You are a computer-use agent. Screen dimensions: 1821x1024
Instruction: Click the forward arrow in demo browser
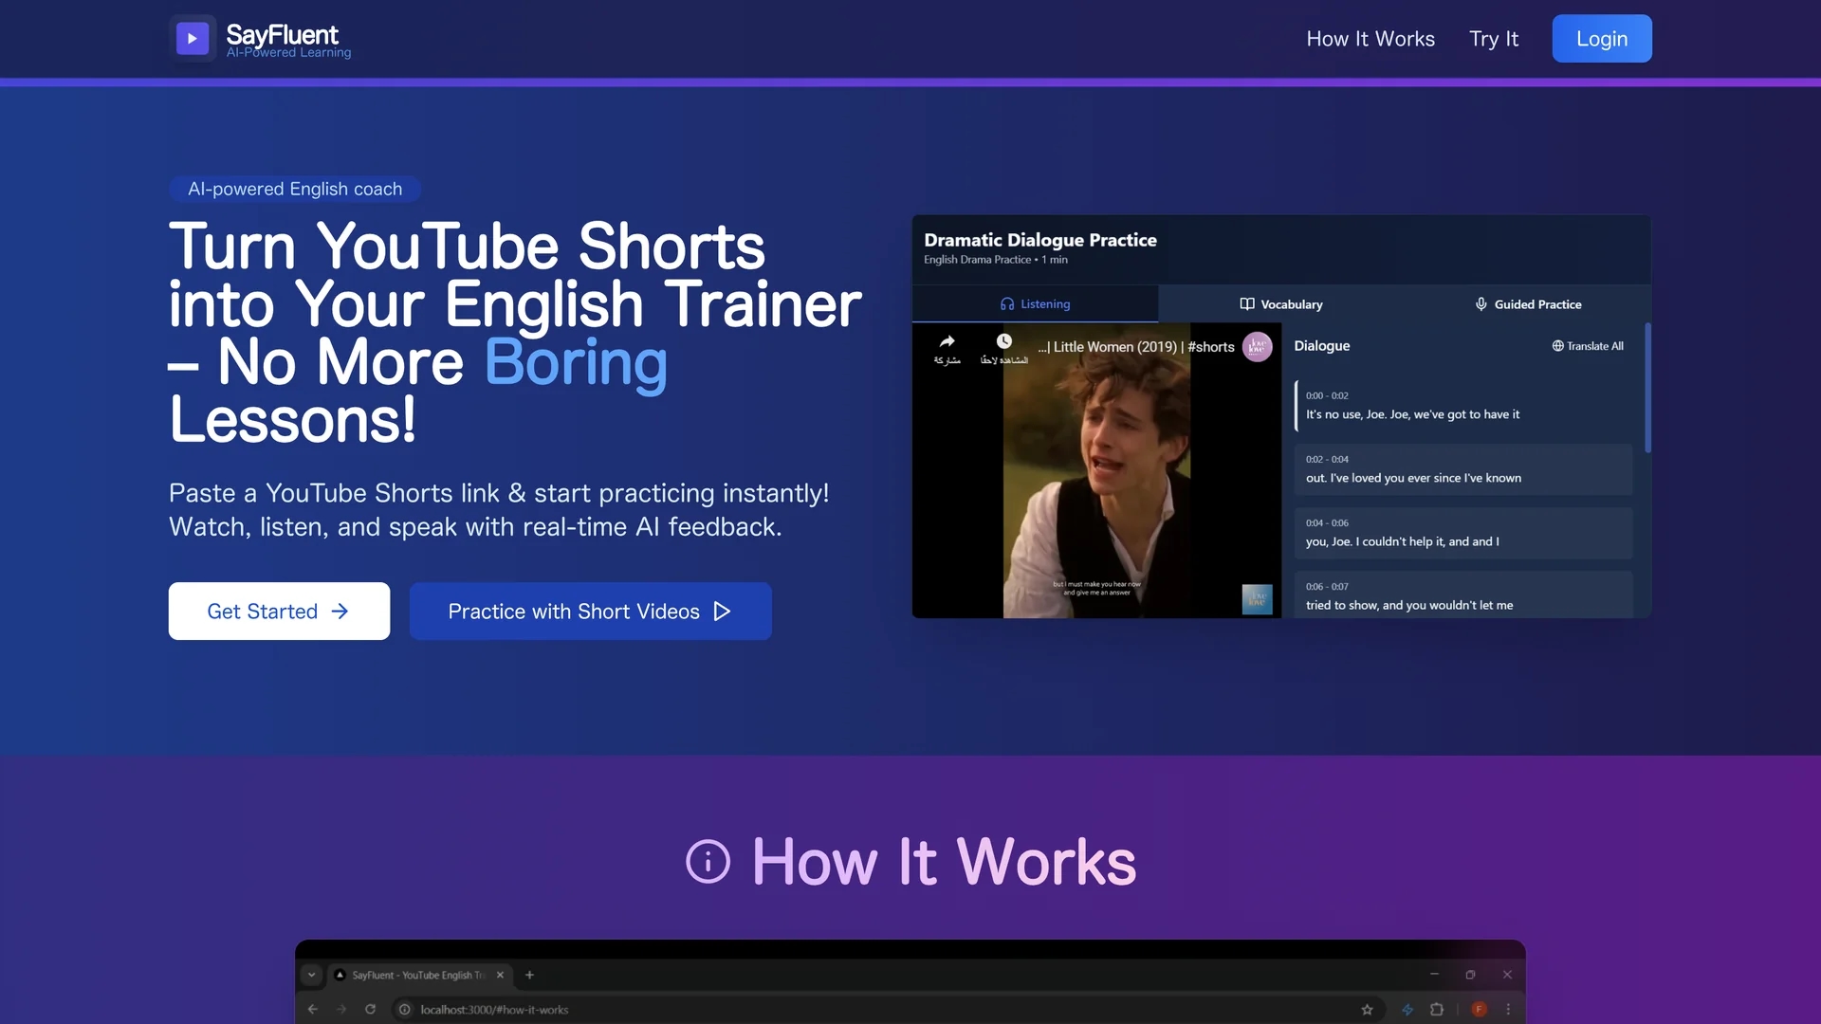[341, 1010]
